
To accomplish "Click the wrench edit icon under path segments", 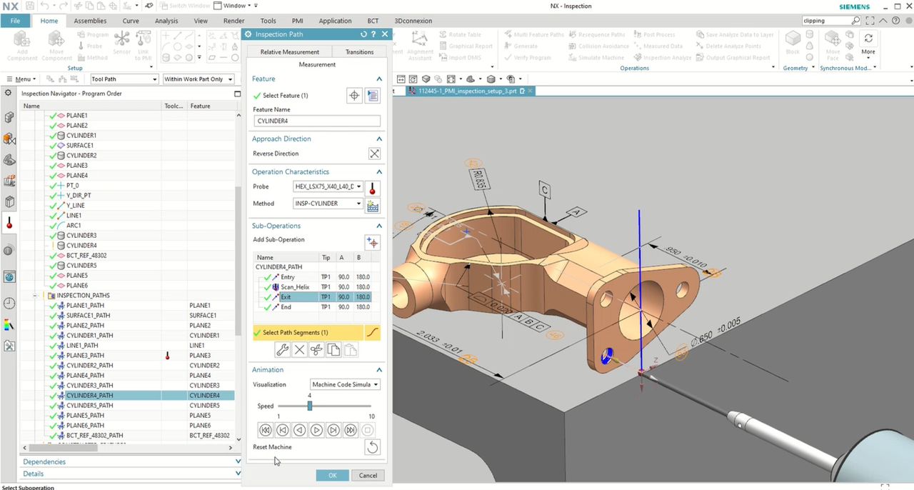I will pyautogui.click(x=282, y=350).
